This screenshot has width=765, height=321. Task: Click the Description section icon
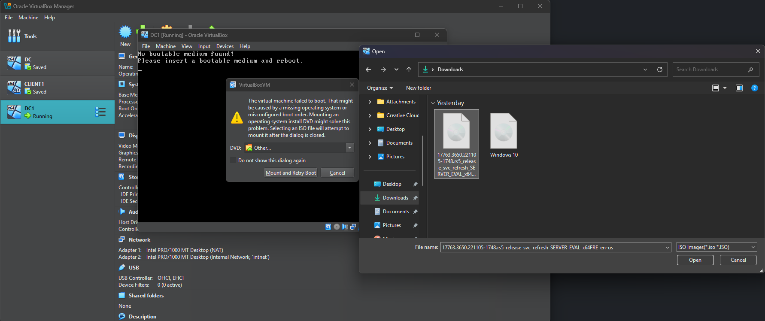click(x=122, y=316)
